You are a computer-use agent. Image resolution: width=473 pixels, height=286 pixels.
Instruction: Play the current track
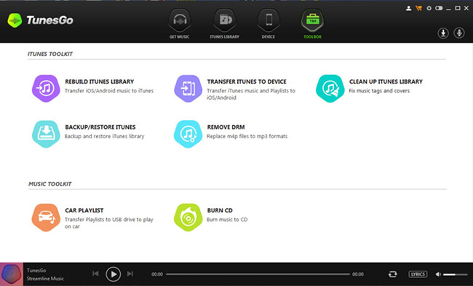coord(113,274)
